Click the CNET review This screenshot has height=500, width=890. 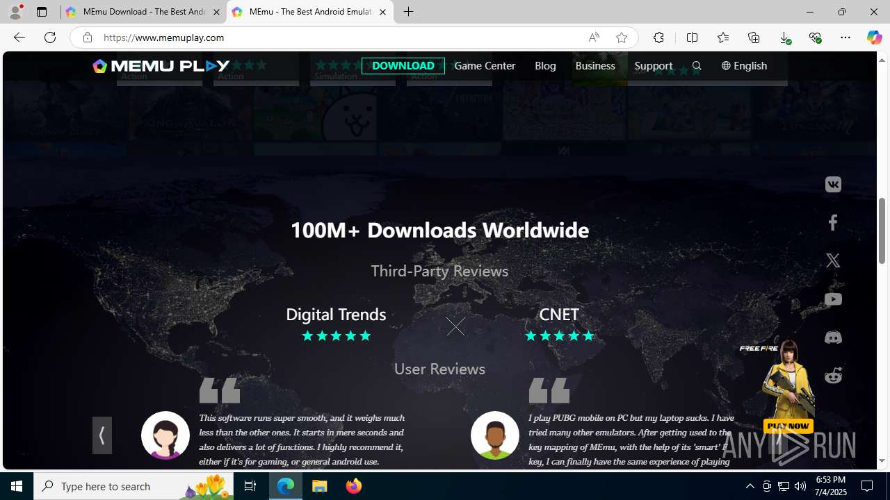(559, 324)
